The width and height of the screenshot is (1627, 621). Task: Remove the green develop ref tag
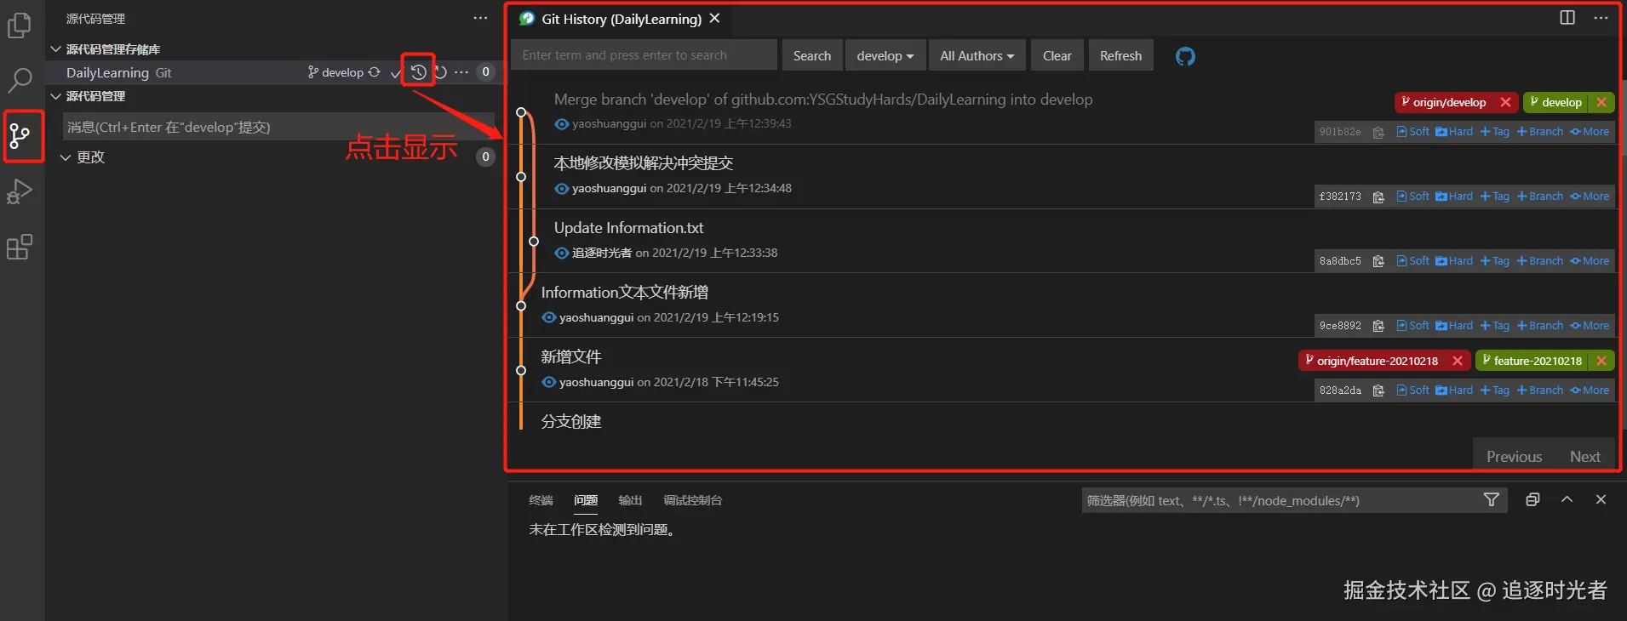coord(1601,102)
